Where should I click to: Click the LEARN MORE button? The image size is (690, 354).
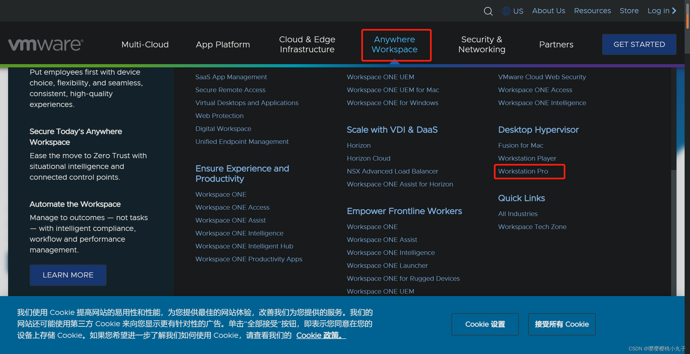[68, 275]
